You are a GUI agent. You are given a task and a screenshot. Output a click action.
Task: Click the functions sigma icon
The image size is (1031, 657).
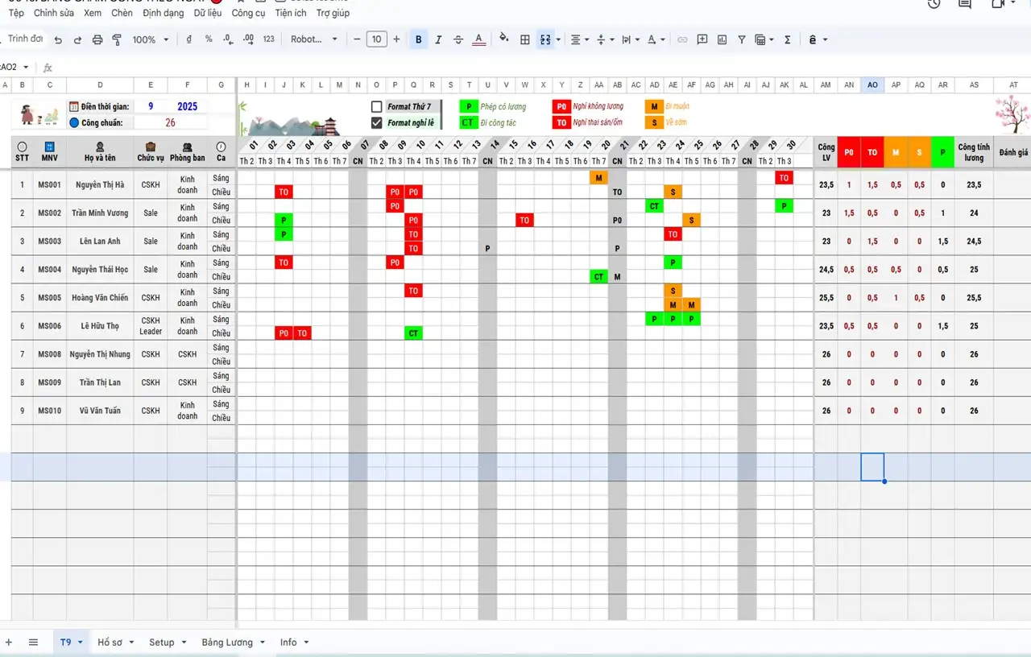click(787, 39)
